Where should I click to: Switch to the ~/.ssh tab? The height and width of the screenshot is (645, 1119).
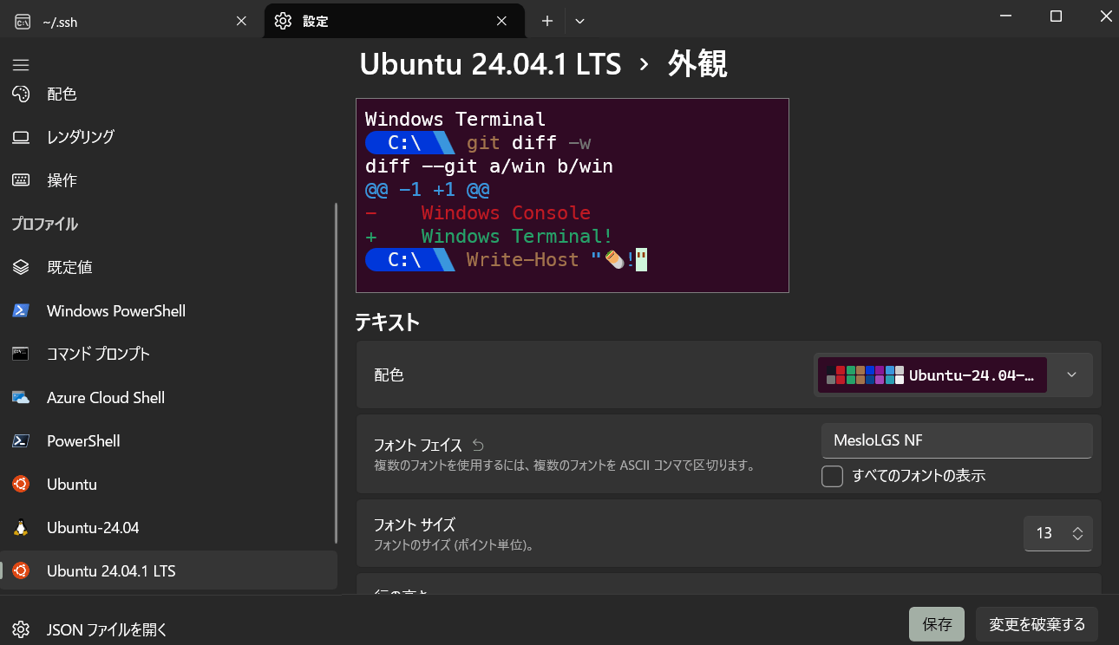click(132, 22)
